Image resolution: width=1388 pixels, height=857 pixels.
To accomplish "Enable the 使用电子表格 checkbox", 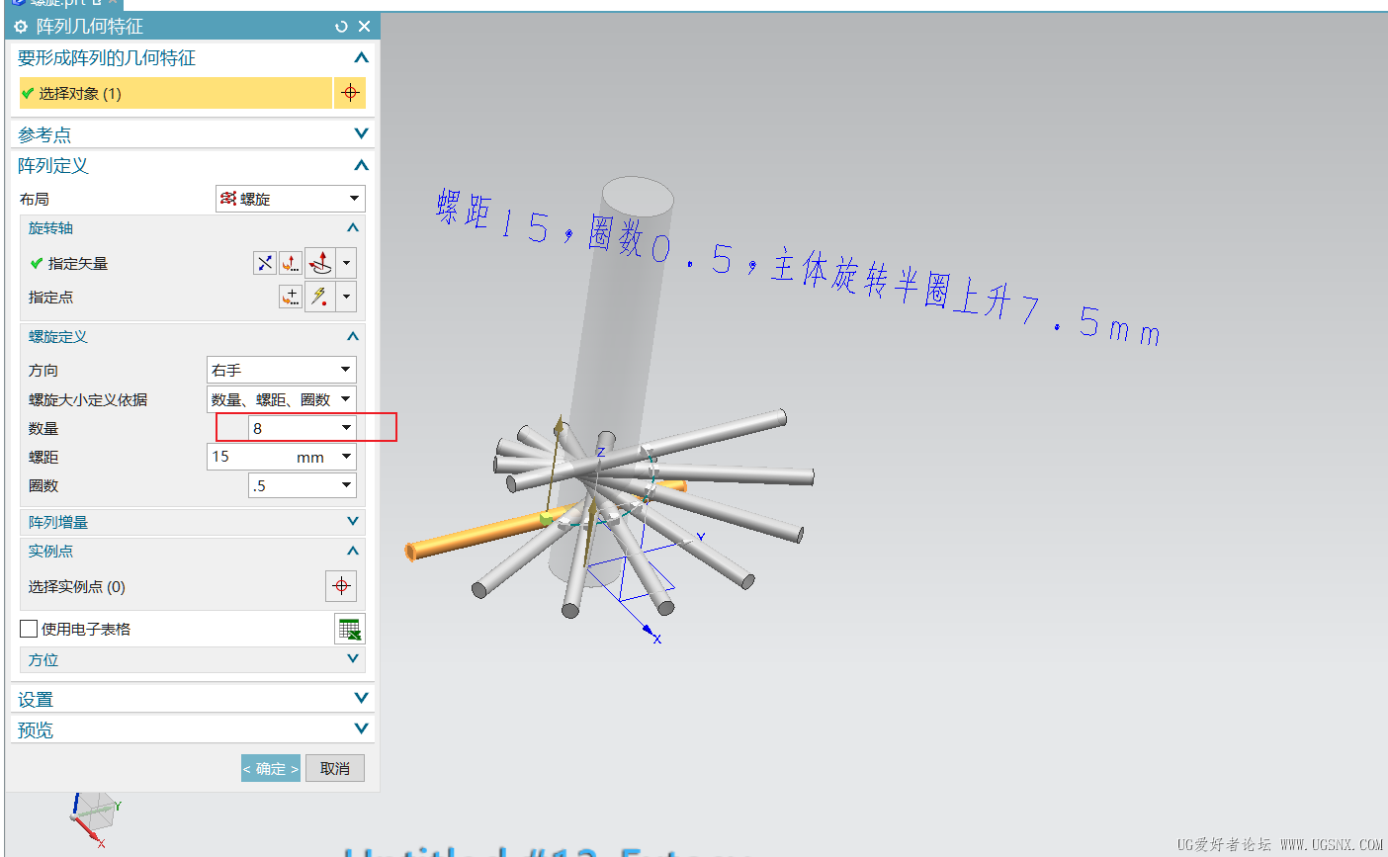I will click(x=29, y=628).
